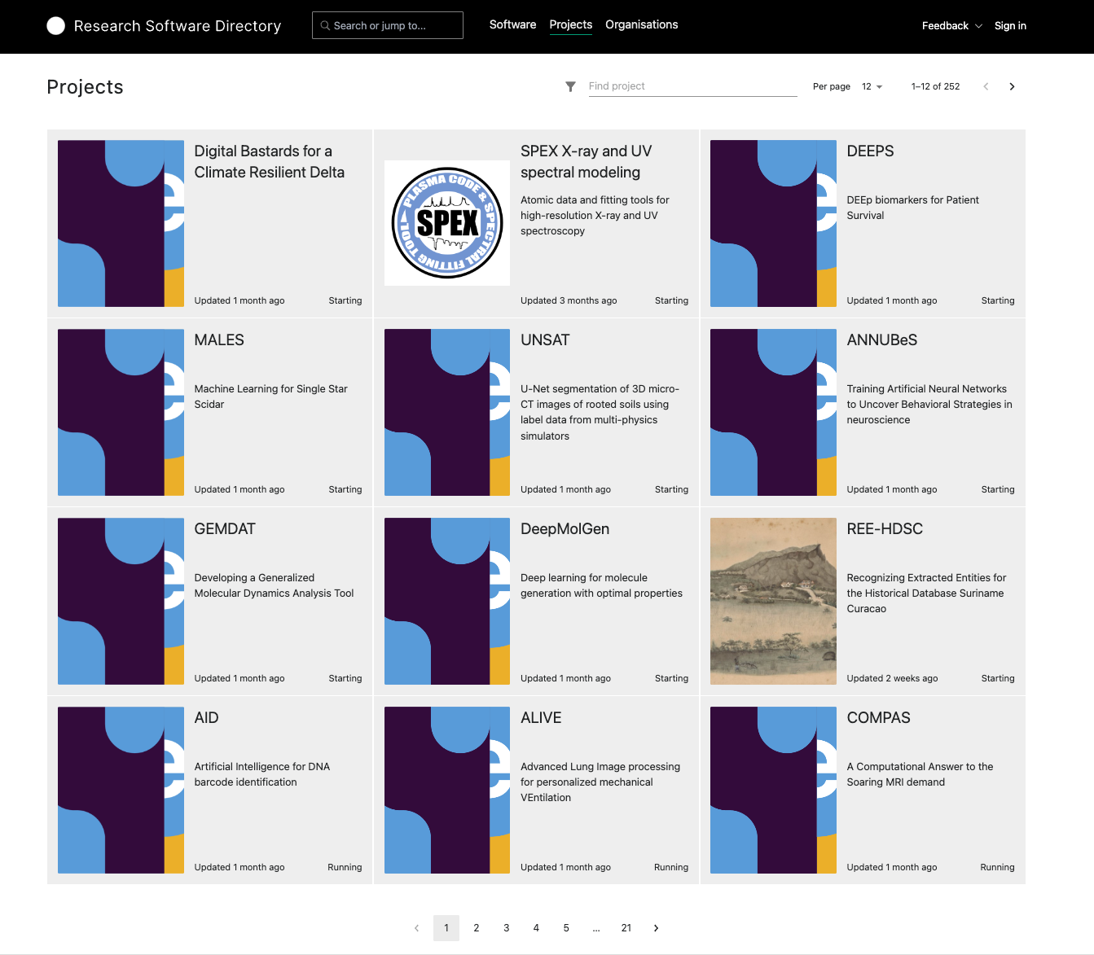This screenshot has width=1094, height=955.
Task: Click the SPEX plasma code logo image
Action: [447, 223]
